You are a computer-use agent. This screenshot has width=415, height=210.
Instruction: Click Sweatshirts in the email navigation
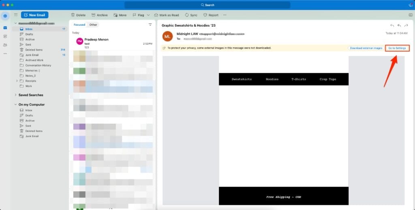(242, 79)
